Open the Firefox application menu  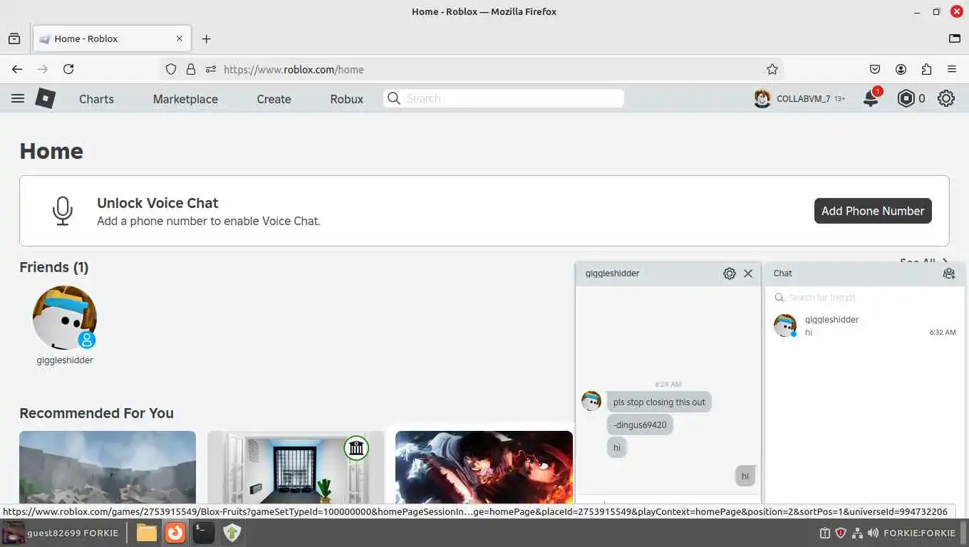coord(952,69)
